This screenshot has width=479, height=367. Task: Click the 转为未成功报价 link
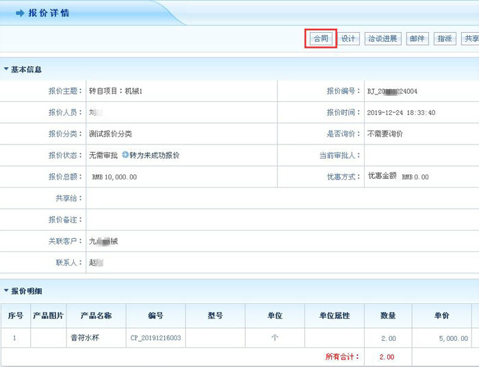click(x=155, y=155)
